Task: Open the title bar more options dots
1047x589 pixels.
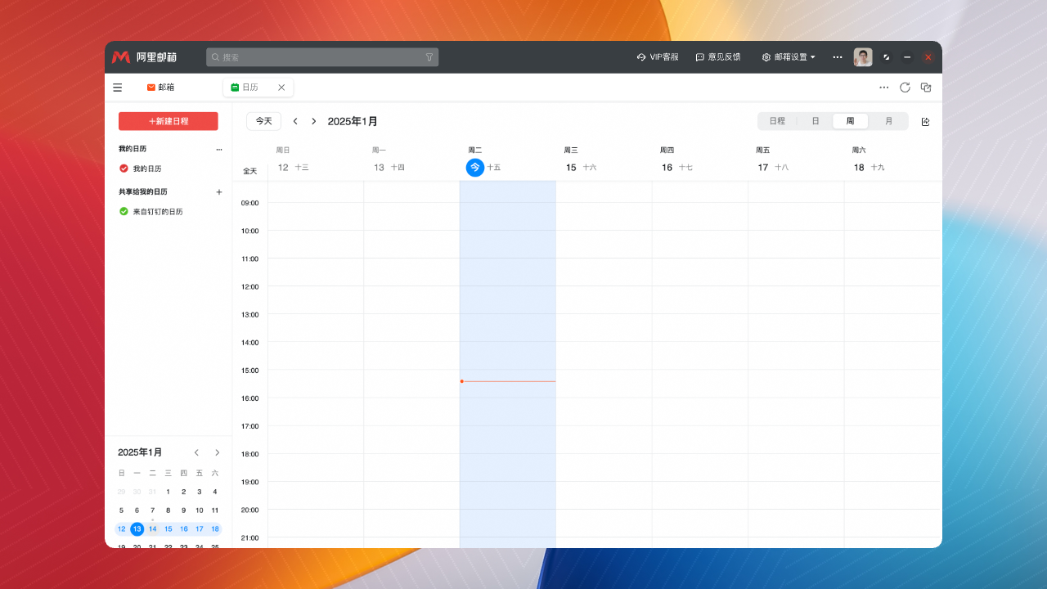Action: (x=838, y=57)
